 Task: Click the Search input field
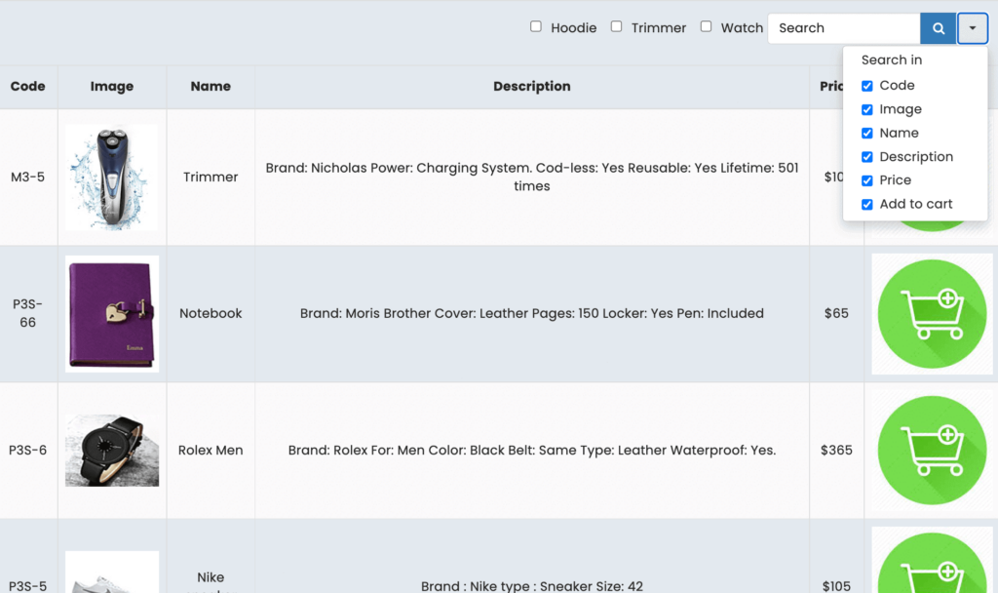844,28
